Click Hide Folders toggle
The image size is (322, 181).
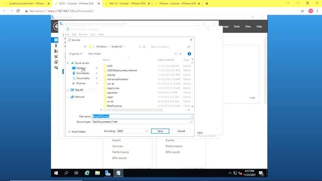77,132
